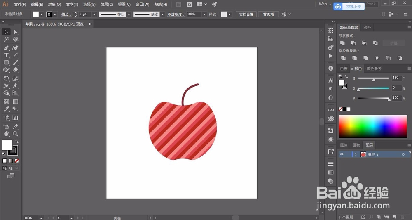Viewport: 412px width, 220px height.
Task: Pick a color from the spectrum bar
Action: pyautogui.click(x=373, y=126)
